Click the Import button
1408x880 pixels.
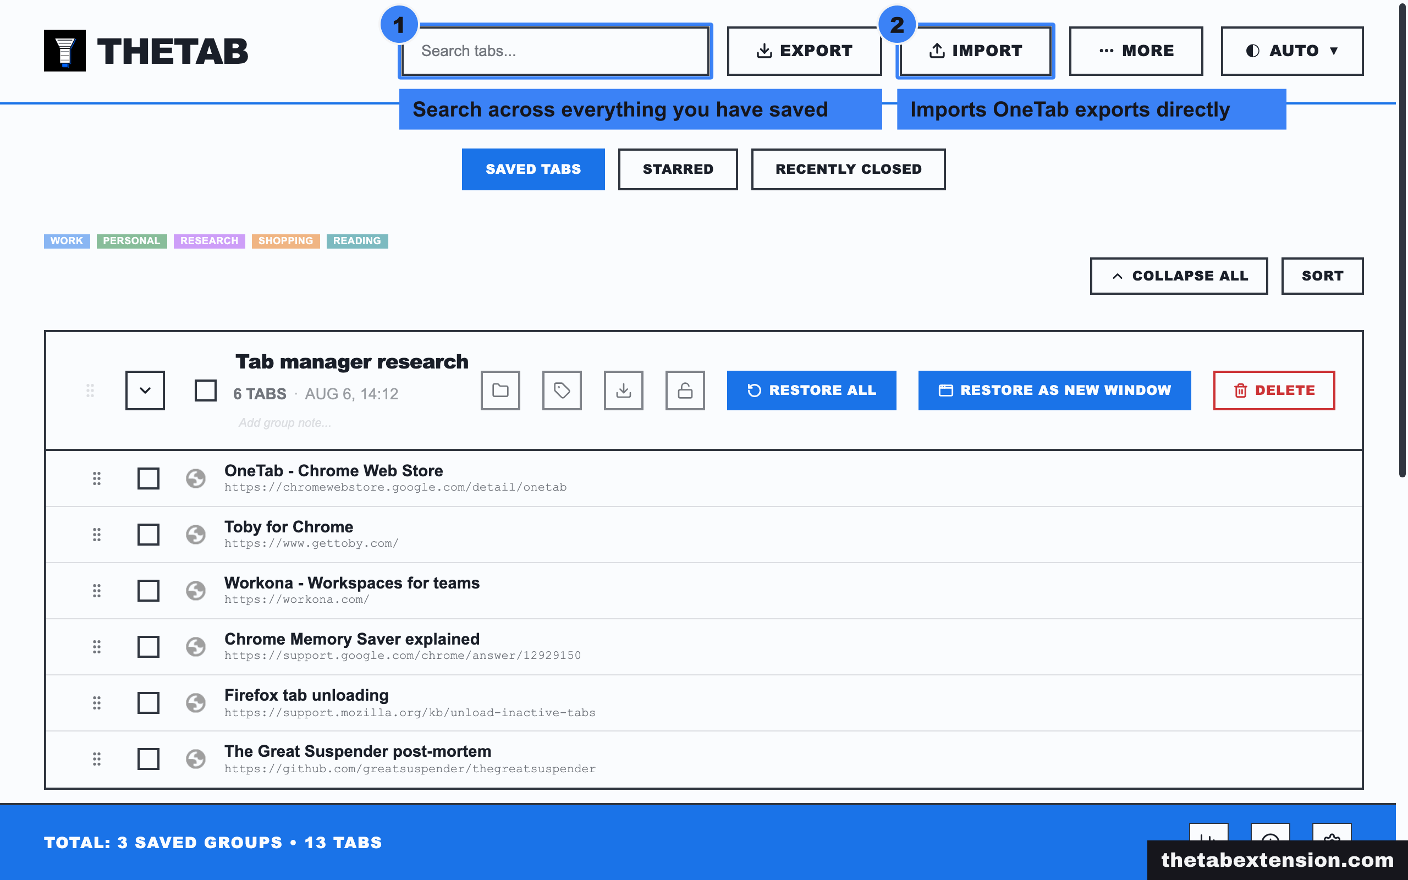(x=975, y=51)
